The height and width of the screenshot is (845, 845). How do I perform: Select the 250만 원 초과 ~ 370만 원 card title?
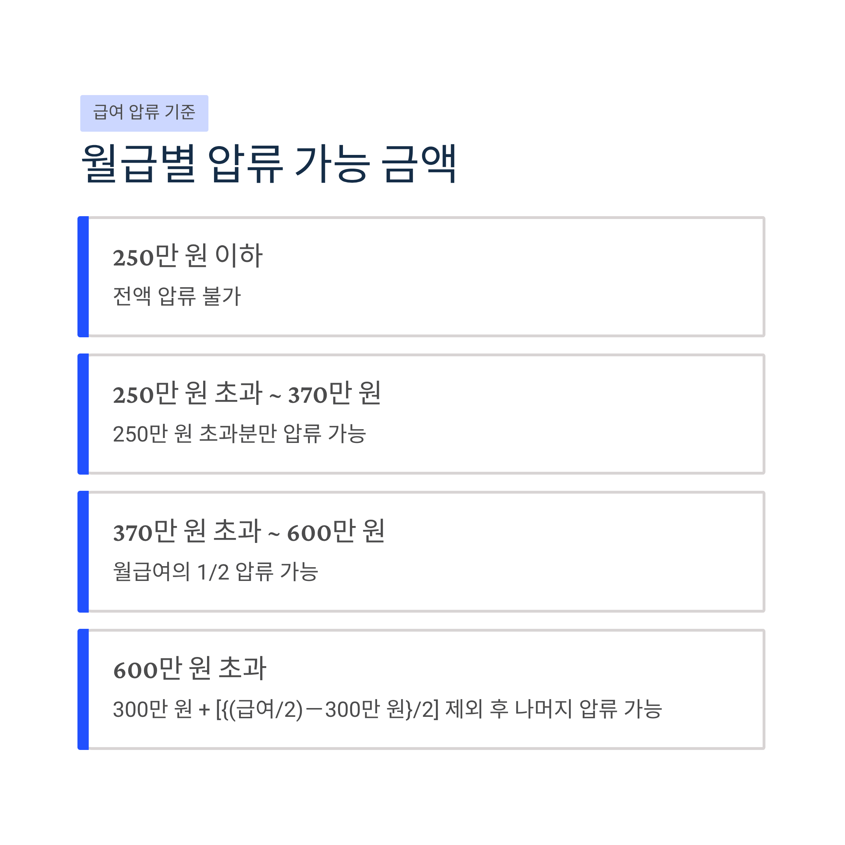pos(247,393)
